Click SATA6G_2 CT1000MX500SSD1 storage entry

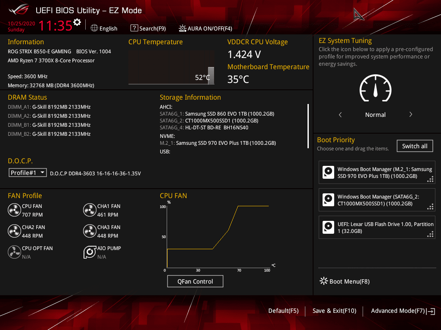pos(209,121)
